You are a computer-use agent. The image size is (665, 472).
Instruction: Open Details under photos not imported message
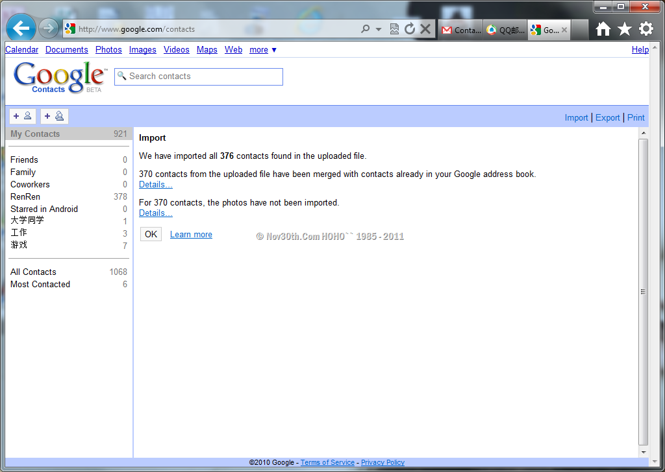pos(156,213)
